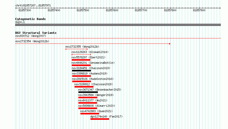Open nsv5898608 (Almarri2020) entry

97,106
